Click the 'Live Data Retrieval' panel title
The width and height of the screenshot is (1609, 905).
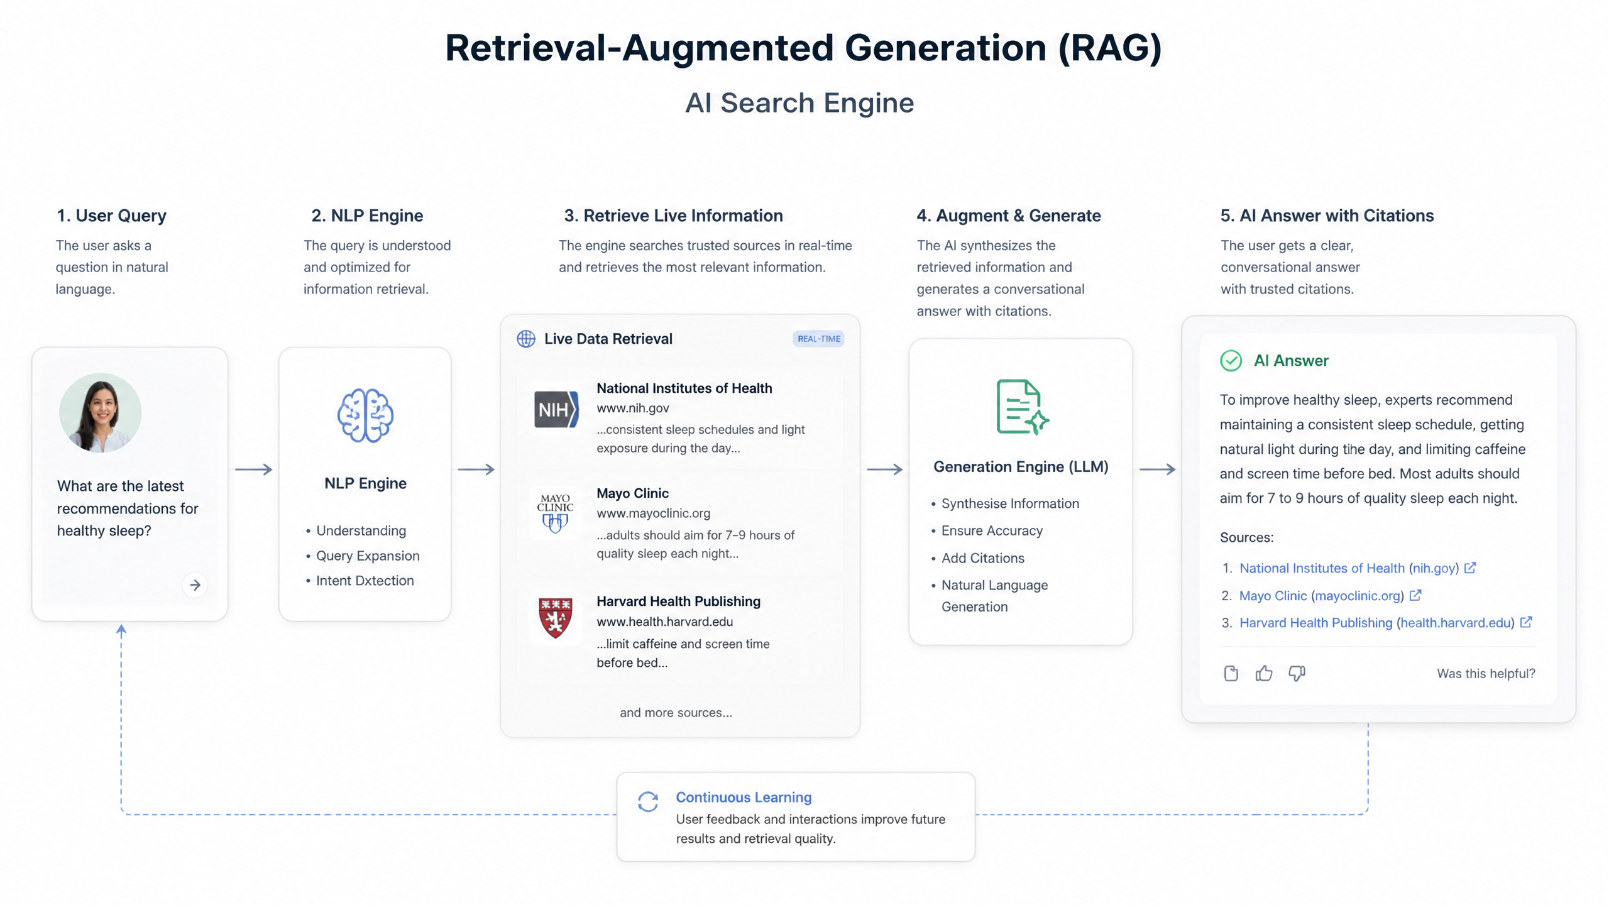[x=608, y=339]
